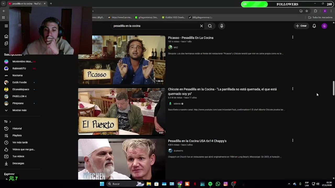Expand the Tú section chevron
The image size is (335, 188).
pos(10,122)
